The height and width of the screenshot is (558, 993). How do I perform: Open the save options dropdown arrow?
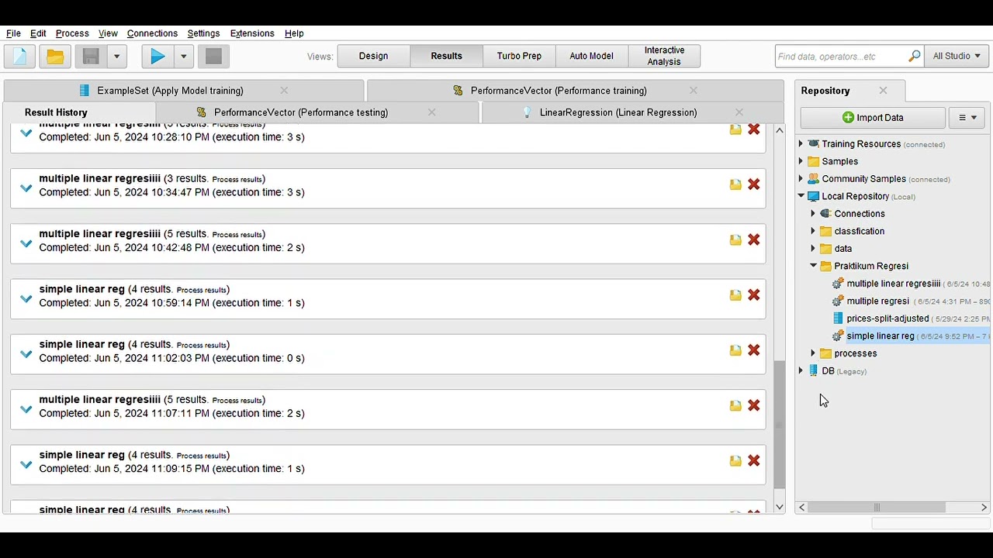116,56
